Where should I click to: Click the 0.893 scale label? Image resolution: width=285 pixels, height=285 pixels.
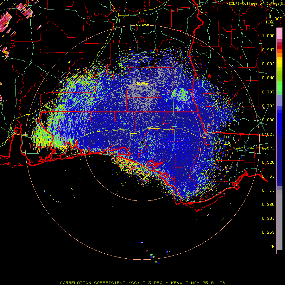click(x=268, y=64)
